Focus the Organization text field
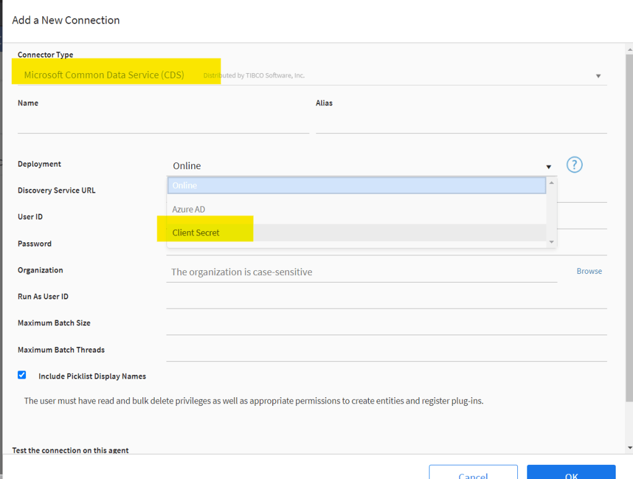This screenshot has height=479, width=633. (x=361, y=272)
